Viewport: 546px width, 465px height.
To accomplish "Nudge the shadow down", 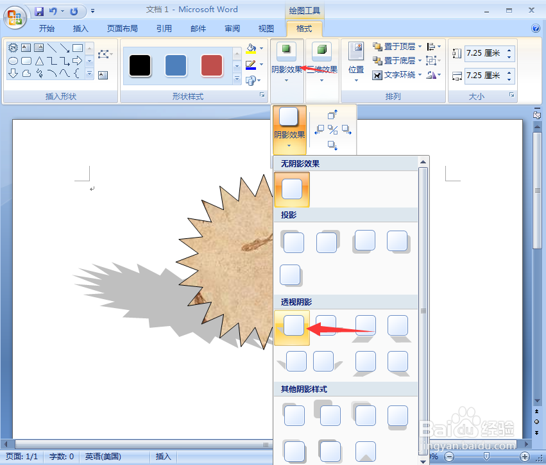I will click(x=332, y=145).
